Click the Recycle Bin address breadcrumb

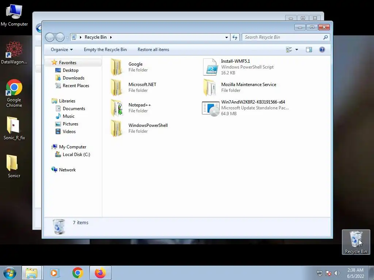[95, 38]
